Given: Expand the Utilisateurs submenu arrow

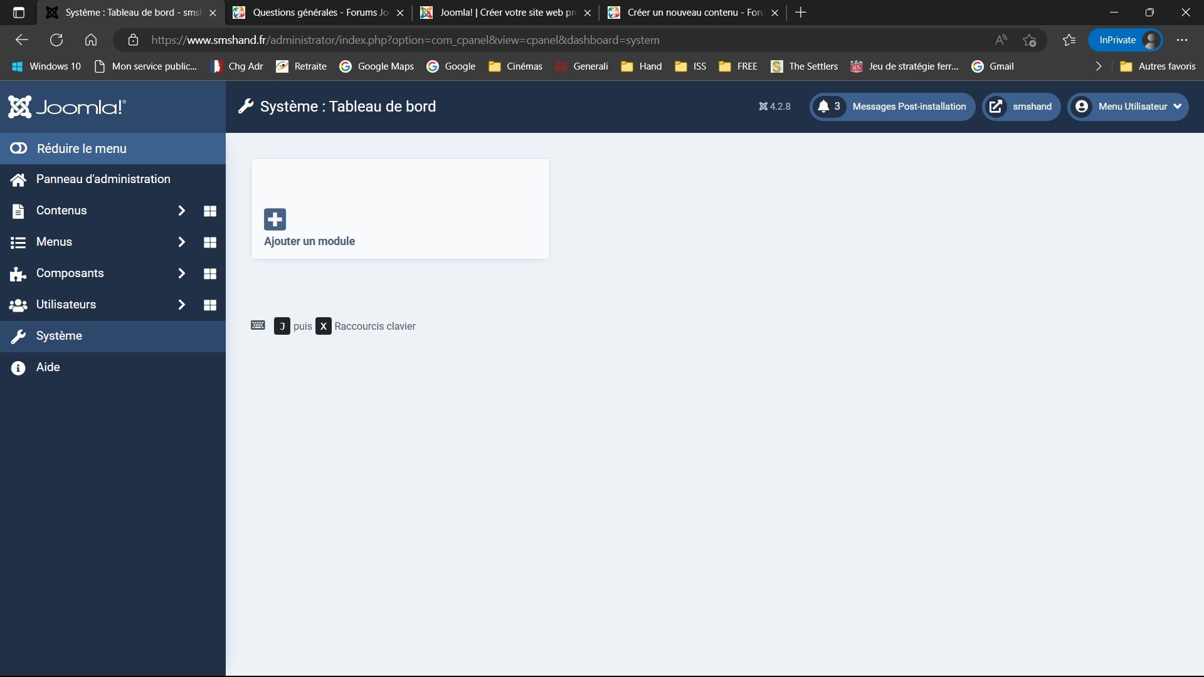Looking at the screenshot, I should [180, 304].
